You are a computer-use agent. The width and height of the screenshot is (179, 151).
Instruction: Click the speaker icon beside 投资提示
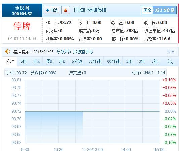pos(8,52)
